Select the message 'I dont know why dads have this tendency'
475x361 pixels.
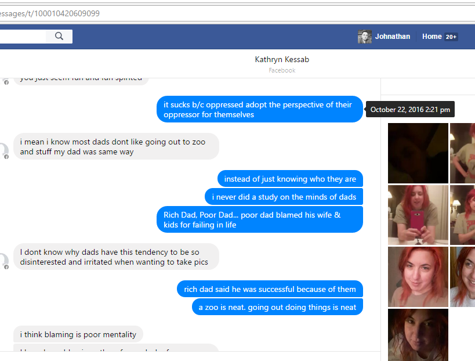click(x=116, y=257)
